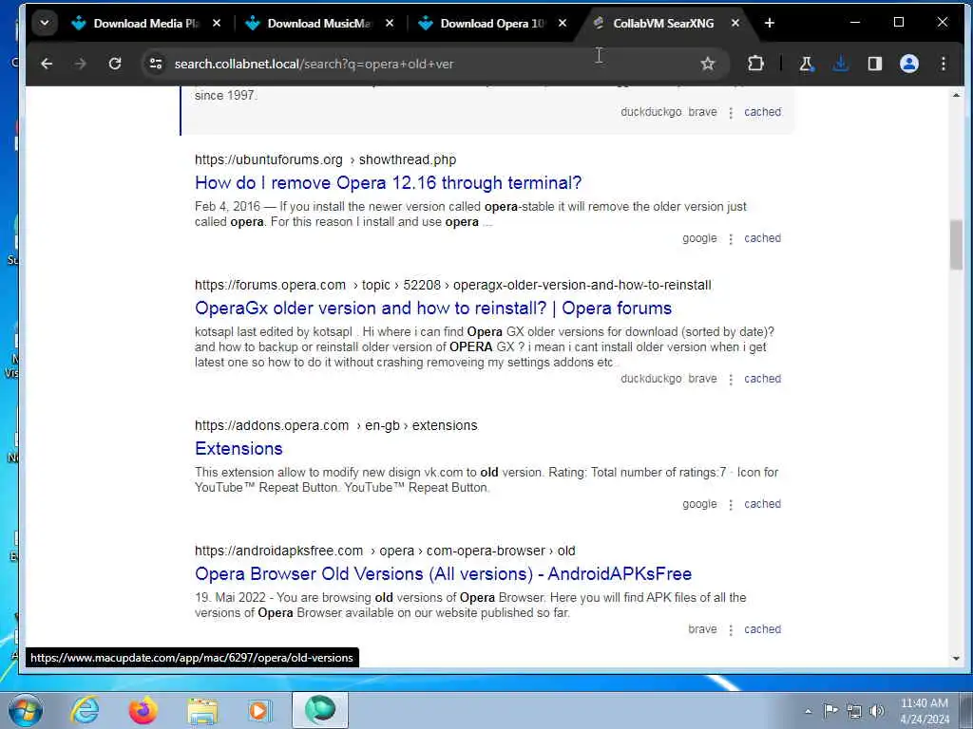Expand more options for OperaGx forum result

pos(731,380)
